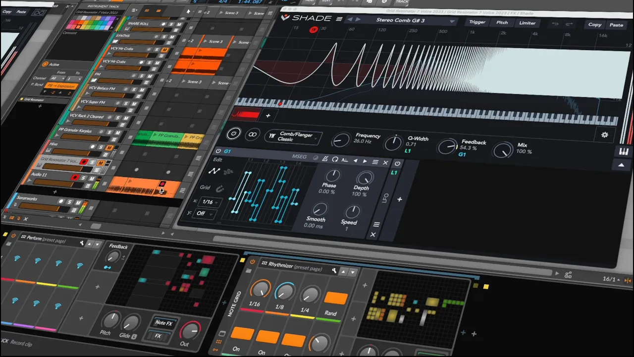Click the PB → Expression button
The image size is (634, 357).
pos(61,86)
